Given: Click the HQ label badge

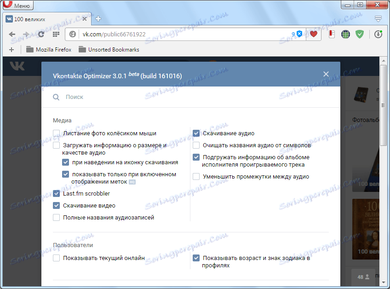Looking at the screenshot, I should 132,182.
